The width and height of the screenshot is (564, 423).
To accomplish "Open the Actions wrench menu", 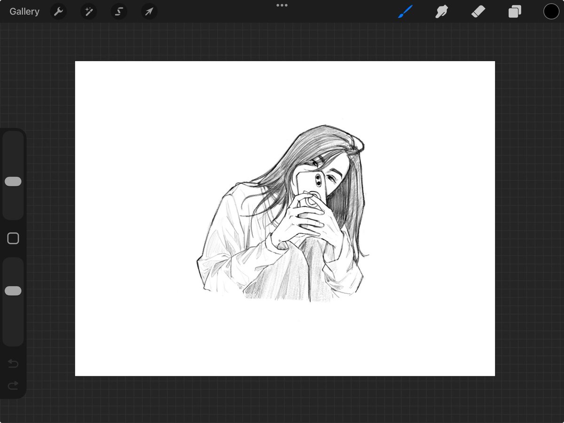I will [x=58, y=12].
